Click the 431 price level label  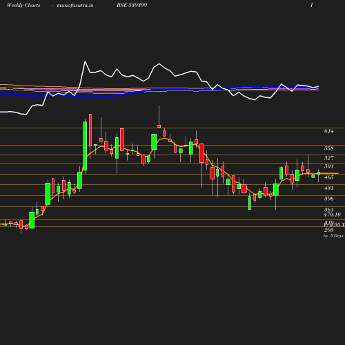328,188
